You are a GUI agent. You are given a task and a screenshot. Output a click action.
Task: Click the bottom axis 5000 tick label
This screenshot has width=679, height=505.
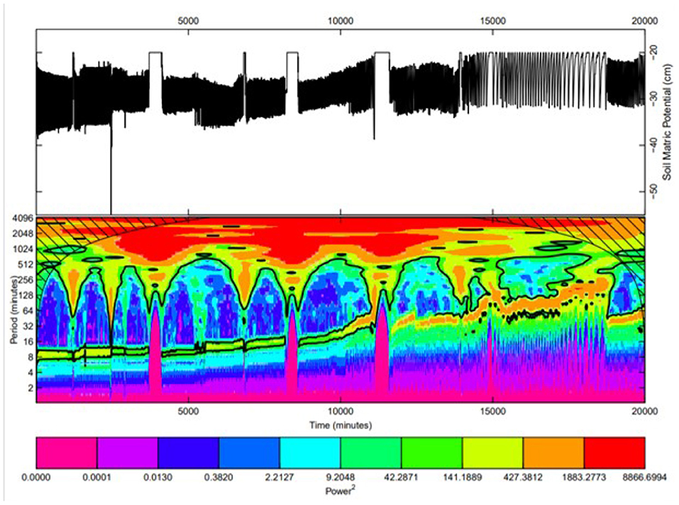point(188,411)
